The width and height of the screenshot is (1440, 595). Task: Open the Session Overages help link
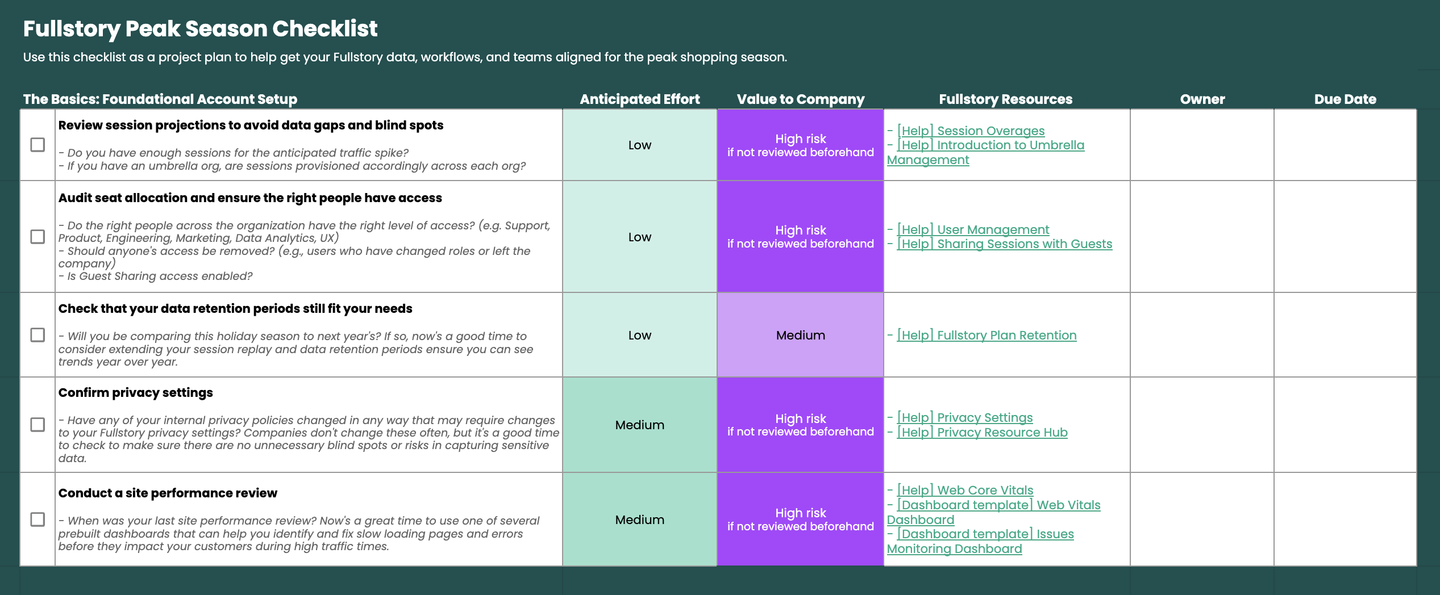[x=971, y=131]
